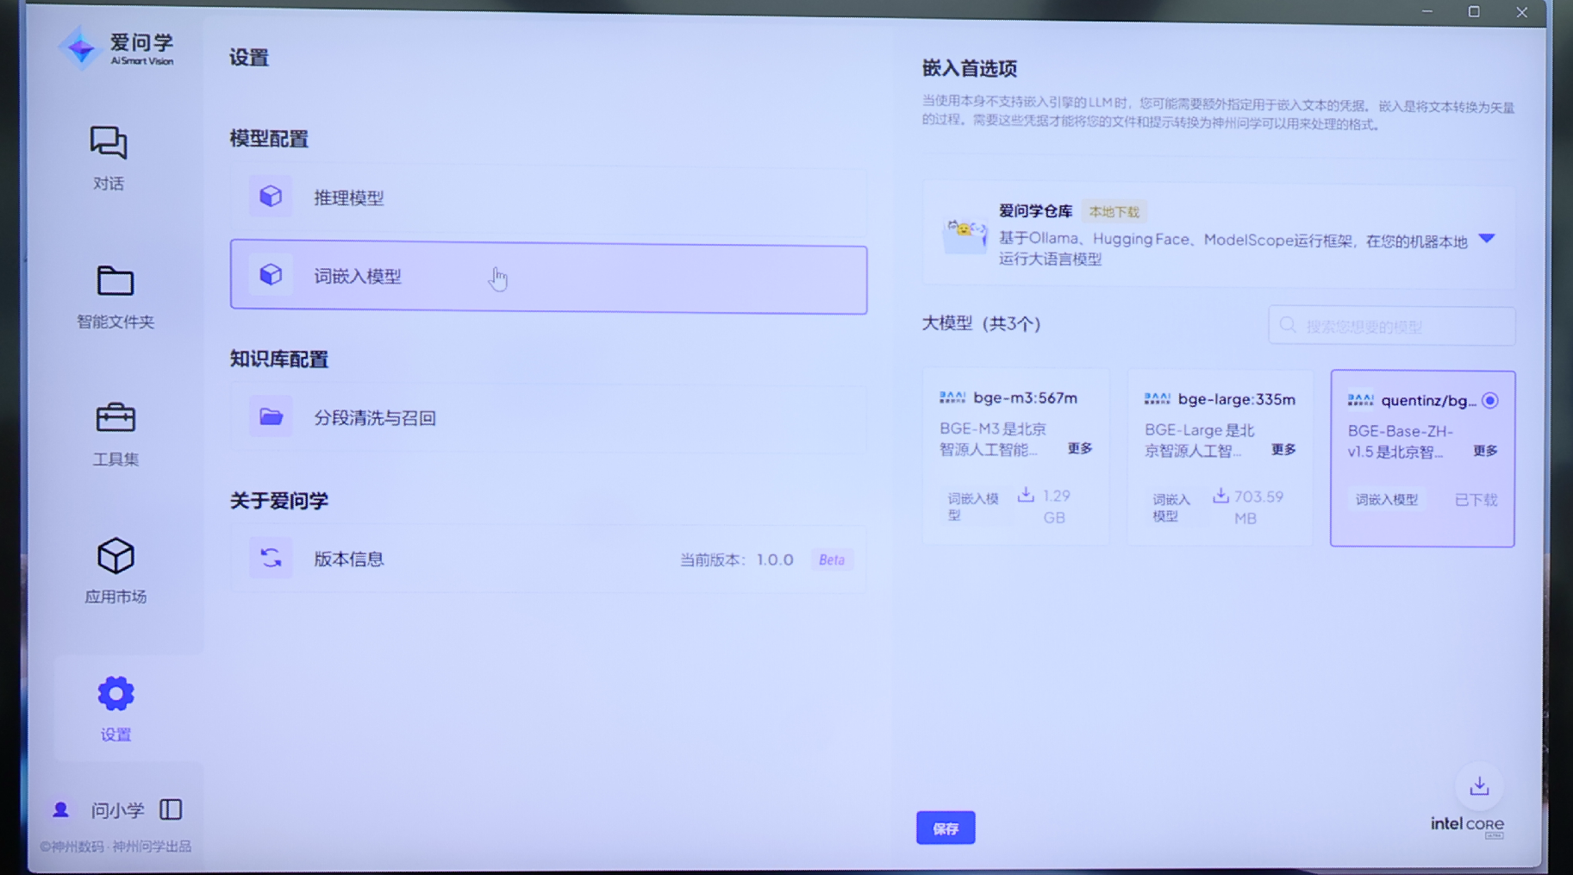Open the 分段清洗与召回 settings item

click(x=548, y=418)
